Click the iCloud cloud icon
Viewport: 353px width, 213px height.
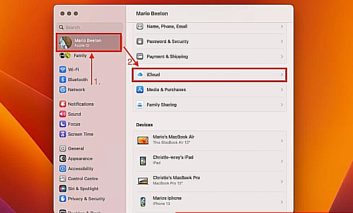pos(140,75)
